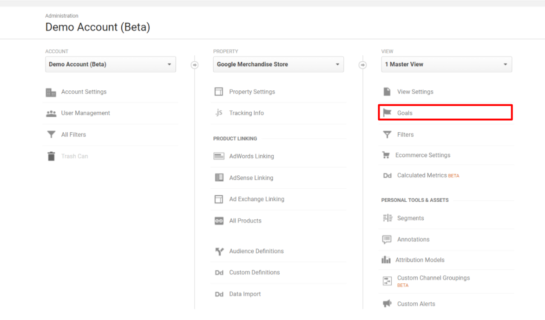Open Annotations
The image size is (545, 320).
pyautogui.click(x=413, y=239)
